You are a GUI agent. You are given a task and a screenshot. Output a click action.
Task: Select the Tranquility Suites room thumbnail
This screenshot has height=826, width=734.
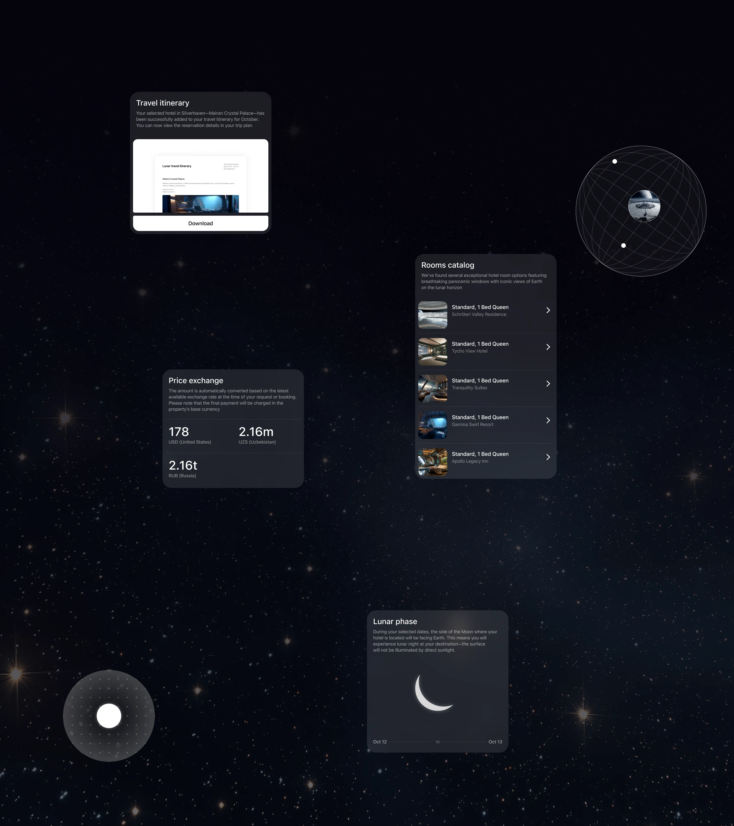[432, 388]
